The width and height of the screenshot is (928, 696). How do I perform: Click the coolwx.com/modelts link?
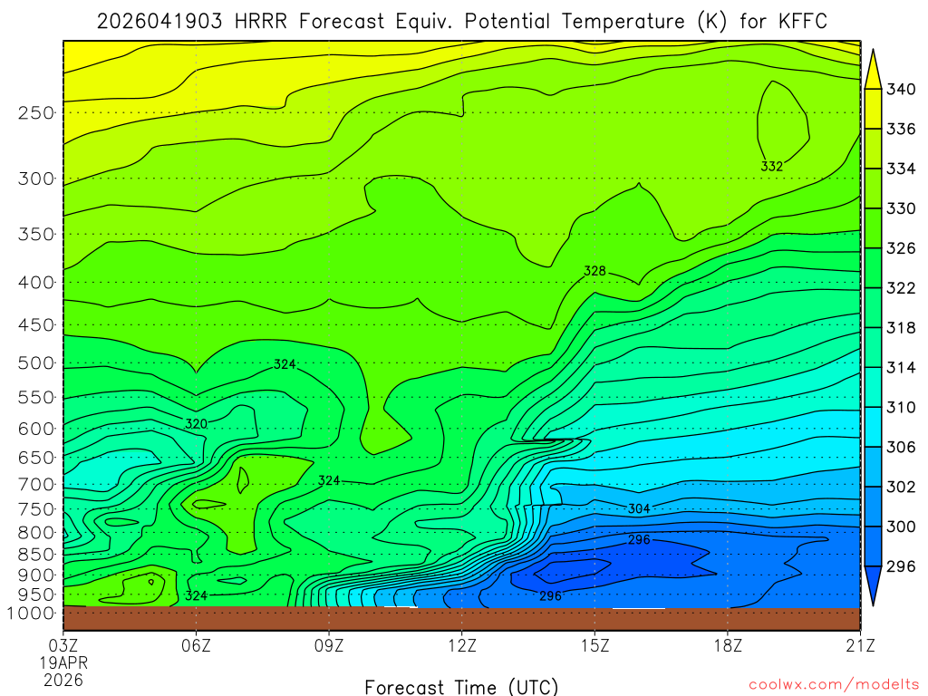coord(834,684)
